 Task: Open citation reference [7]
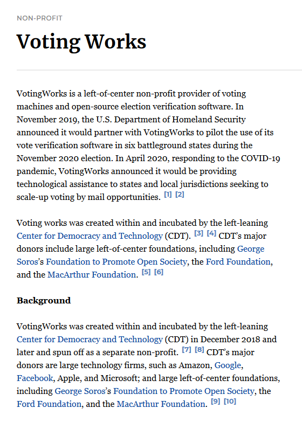tap(187, 349)
